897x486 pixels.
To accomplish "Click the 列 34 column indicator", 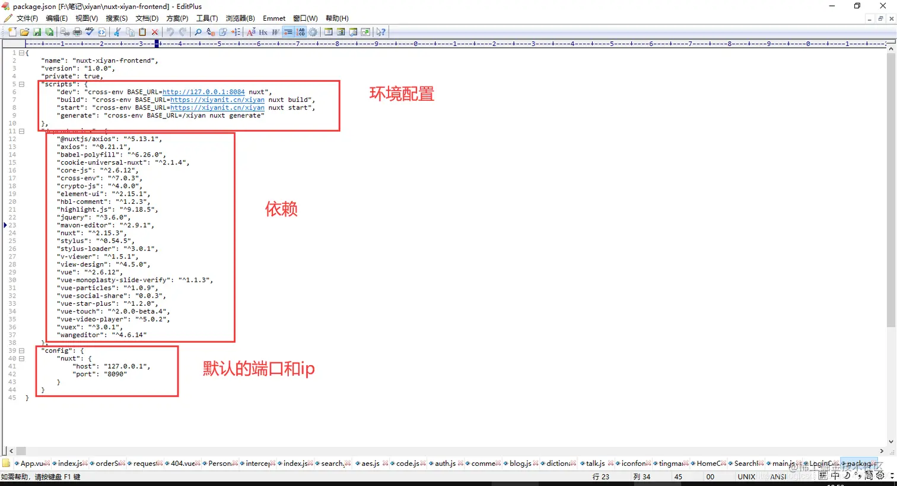I will click(641, 477).
